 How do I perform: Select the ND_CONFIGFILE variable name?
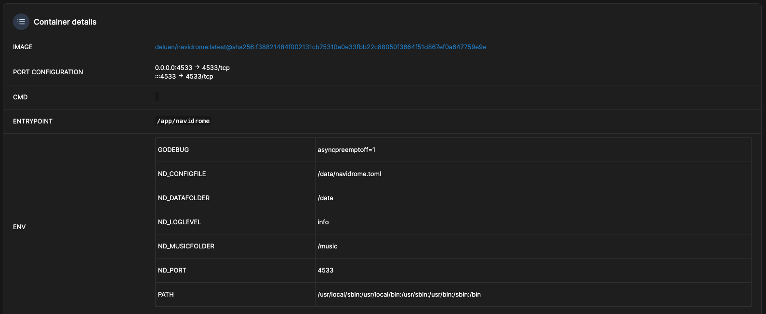[x=182, y=174]
